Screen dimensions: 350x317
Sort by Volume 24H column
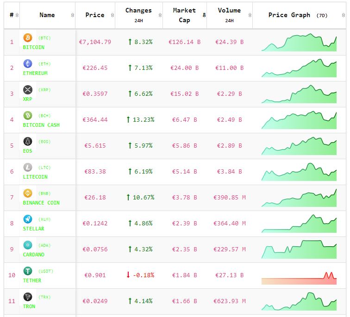pyautogui.click(x=229, y=15)
